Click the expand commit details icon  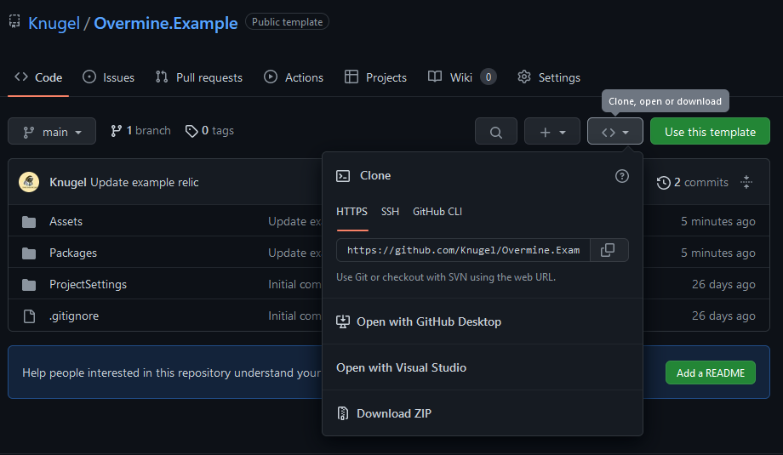pos(746,182)
